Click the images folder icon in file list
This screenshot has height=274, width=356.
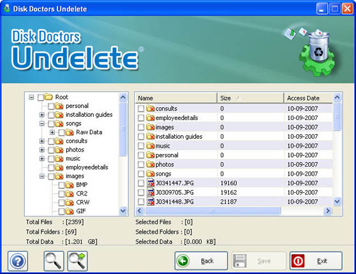point(151,127)
